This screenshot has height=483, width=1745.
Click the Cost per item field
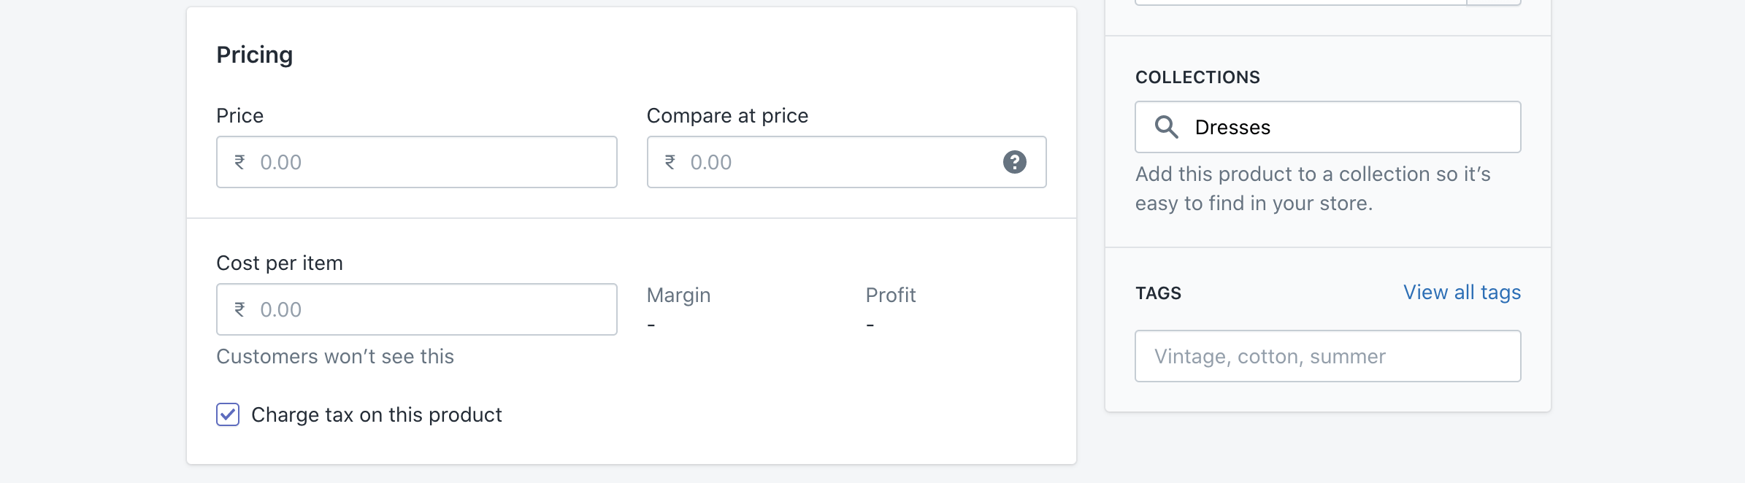416,309
